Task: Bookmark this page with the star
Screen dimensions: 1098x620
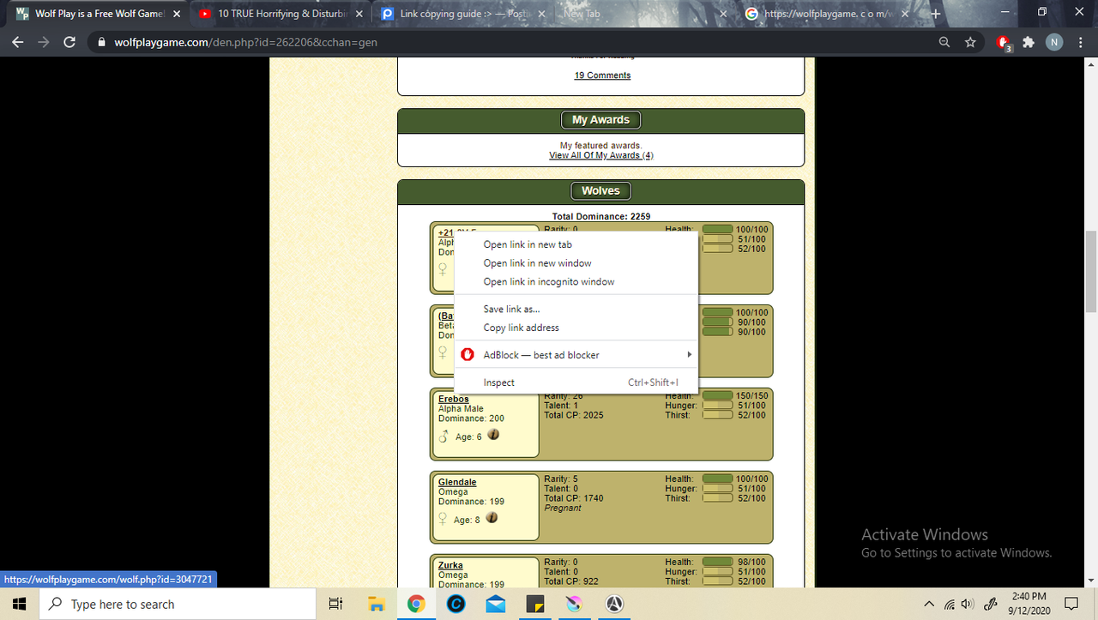Action: click(970, 42)
